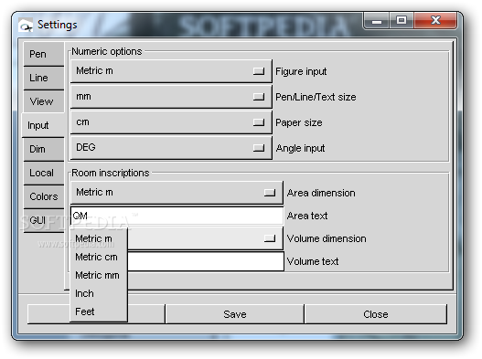Open the Local tab

(x=44, y=173)
